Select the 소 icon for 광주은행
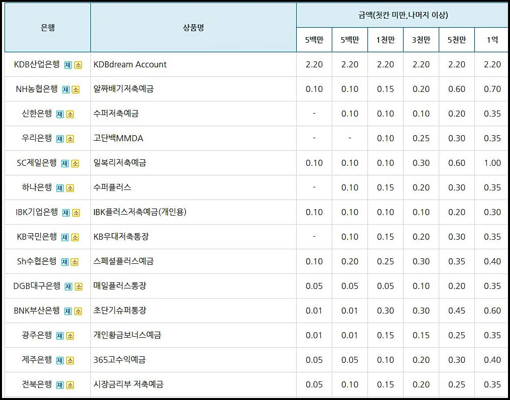 [70, 336]
